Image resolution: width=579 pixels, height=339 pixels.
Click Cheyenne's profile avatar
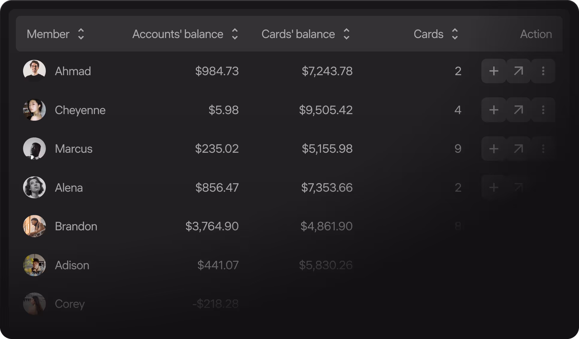[34, 110]
